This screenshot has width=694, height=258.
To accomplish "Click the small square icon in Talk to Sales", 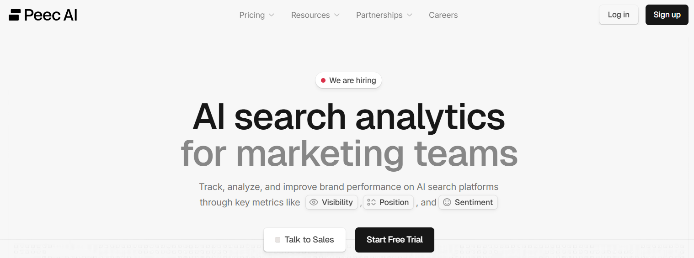I will pos(278,240).
